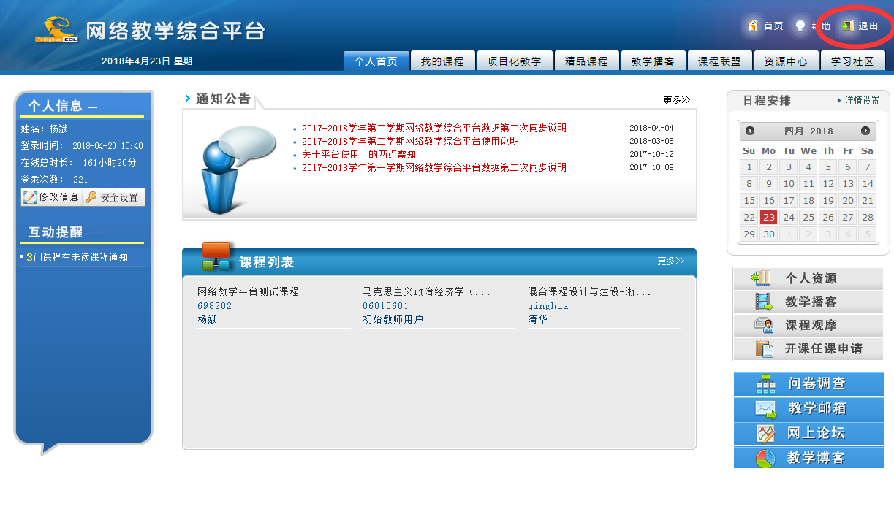Click the home icon labeled 首页
Viewport: 894px width, 528px height.
[x=754, y=26]
